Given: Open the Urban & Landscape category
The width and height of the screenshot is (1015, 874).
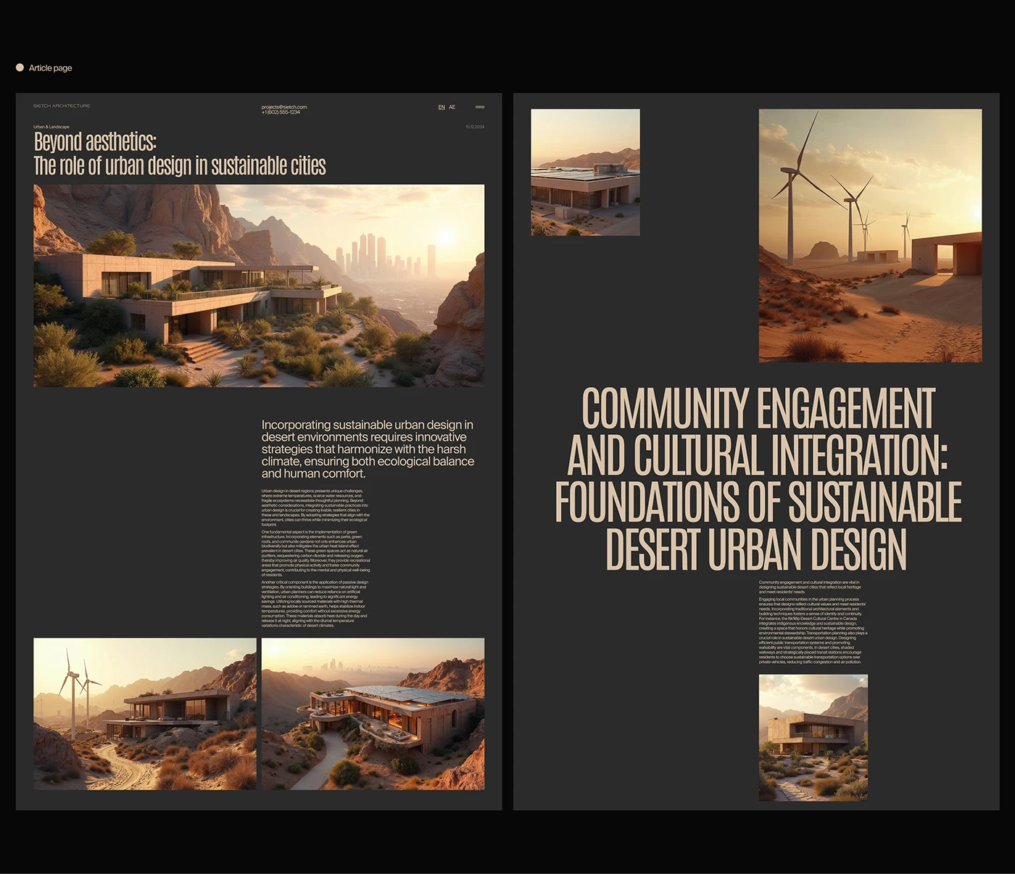Looking at the screenshot, I should tap(51, 127).
